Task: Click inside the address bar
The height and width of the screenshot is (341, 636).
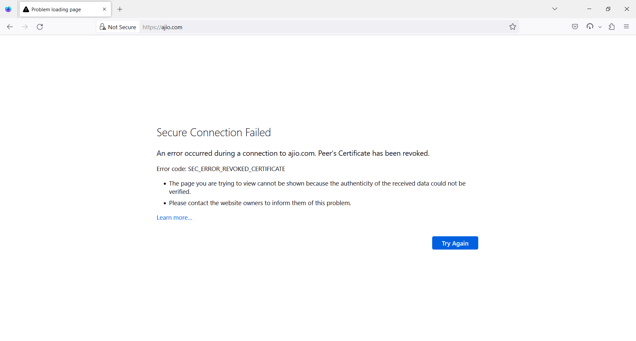Action: point(298,27)
